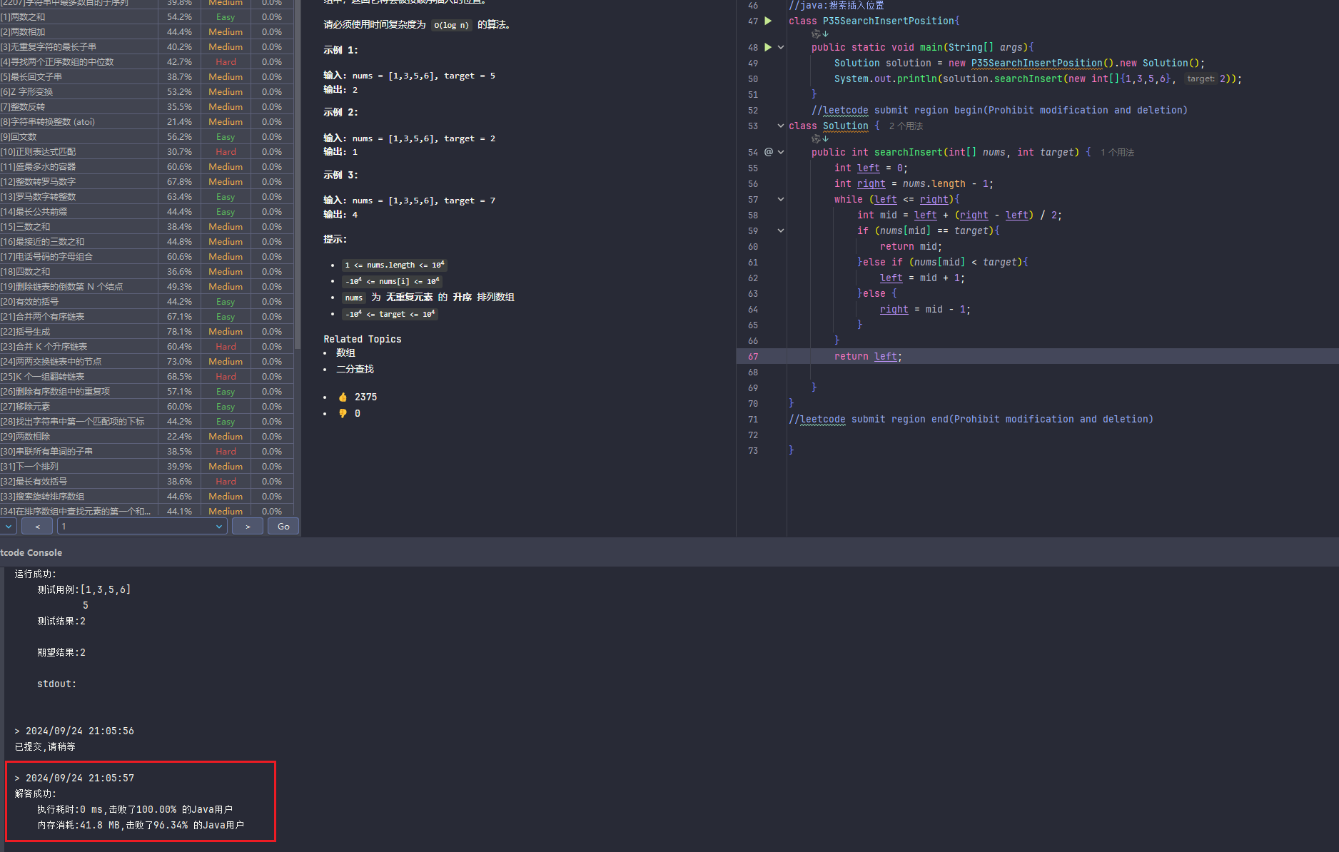Click the 测试结果:2 console line
Viewport: 1339px width, 852px height.
(61, 621)
